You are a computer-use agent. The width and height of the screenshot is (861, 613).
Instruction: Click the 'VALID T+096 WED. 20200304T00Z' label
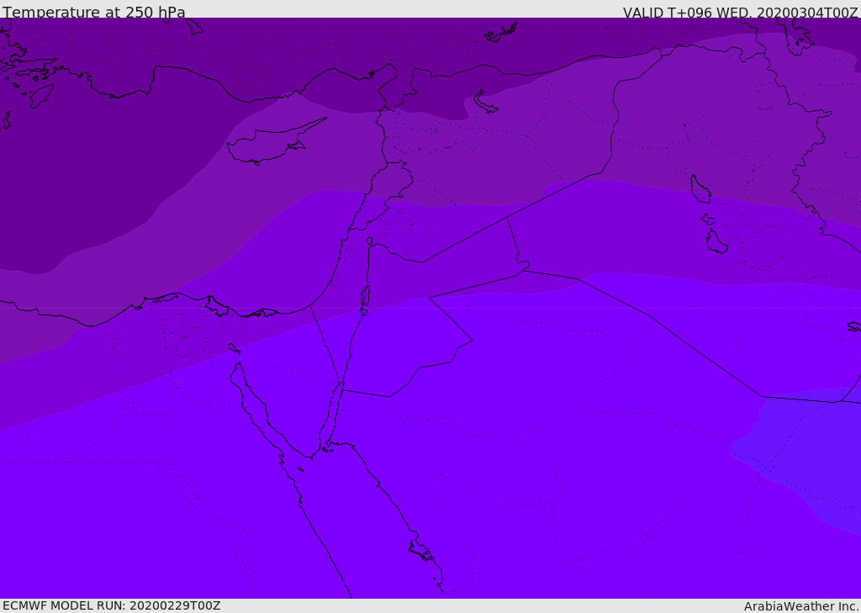click(x=740, y=13)
